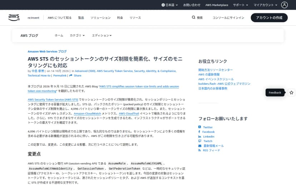Open the リソース resources menu

[135, 18]
